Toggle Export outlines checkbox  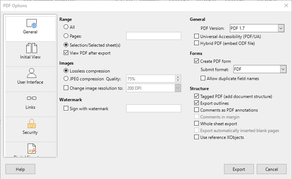click(x=196, y=103)
